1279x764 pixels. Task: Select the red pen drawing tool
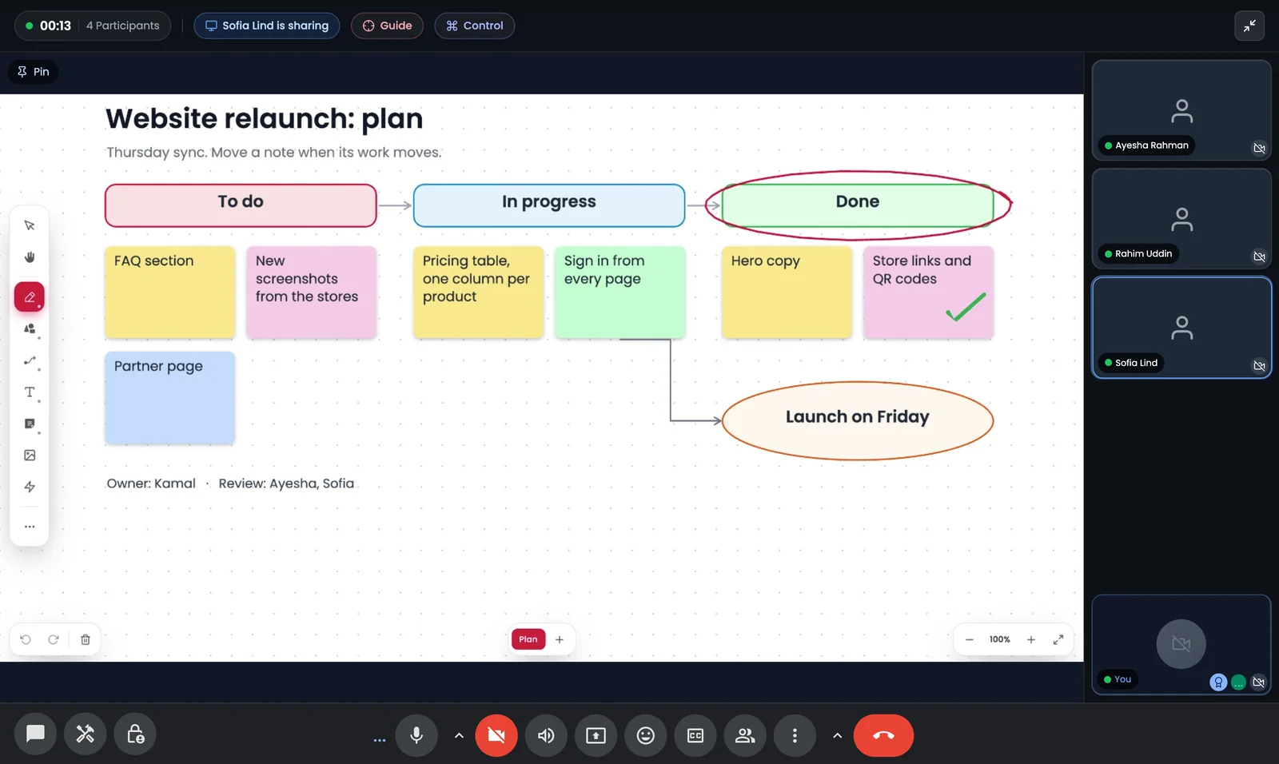(30, 297)
